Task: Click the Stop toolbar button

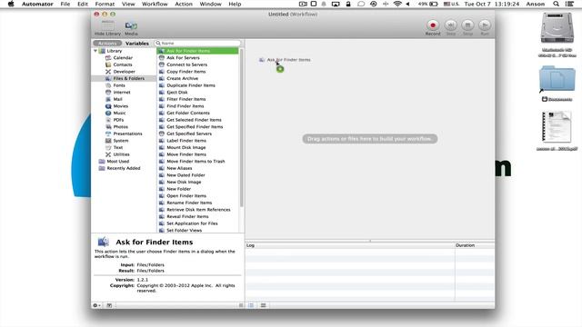Action: tap(467, 27)
